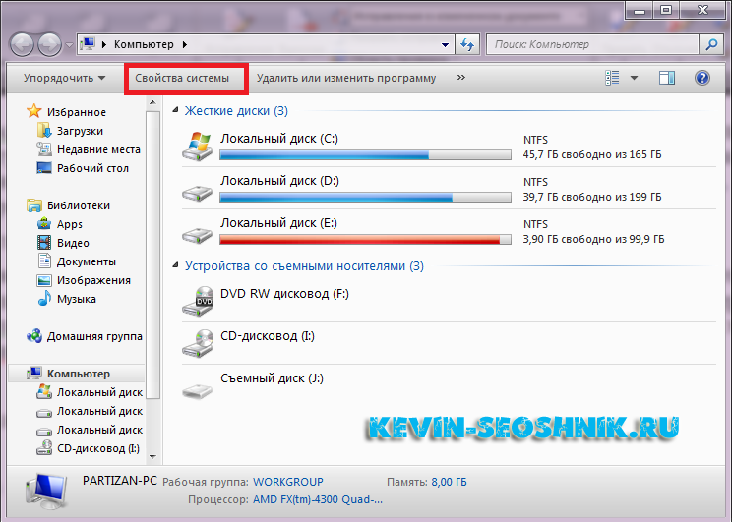This screenshot has width=732, height=522.
Task: Select Local Disk (E:) drive icon
Action: [198, 231]
